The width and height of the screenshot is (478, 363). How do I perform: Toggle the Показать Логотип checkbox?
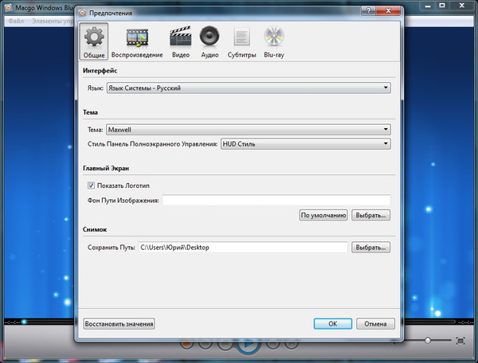pos(91,185)
